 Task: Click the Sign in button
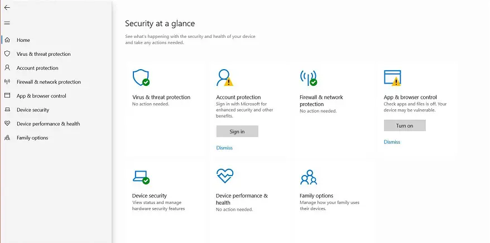point(237,132)
